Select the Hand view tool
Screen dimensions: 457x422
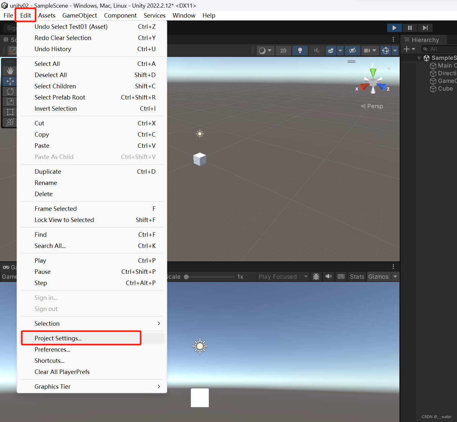[10, 71]
